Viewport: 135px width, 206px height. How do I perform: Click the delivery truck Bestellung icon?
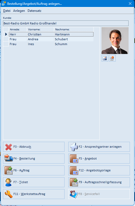click(x=9, y=158)
